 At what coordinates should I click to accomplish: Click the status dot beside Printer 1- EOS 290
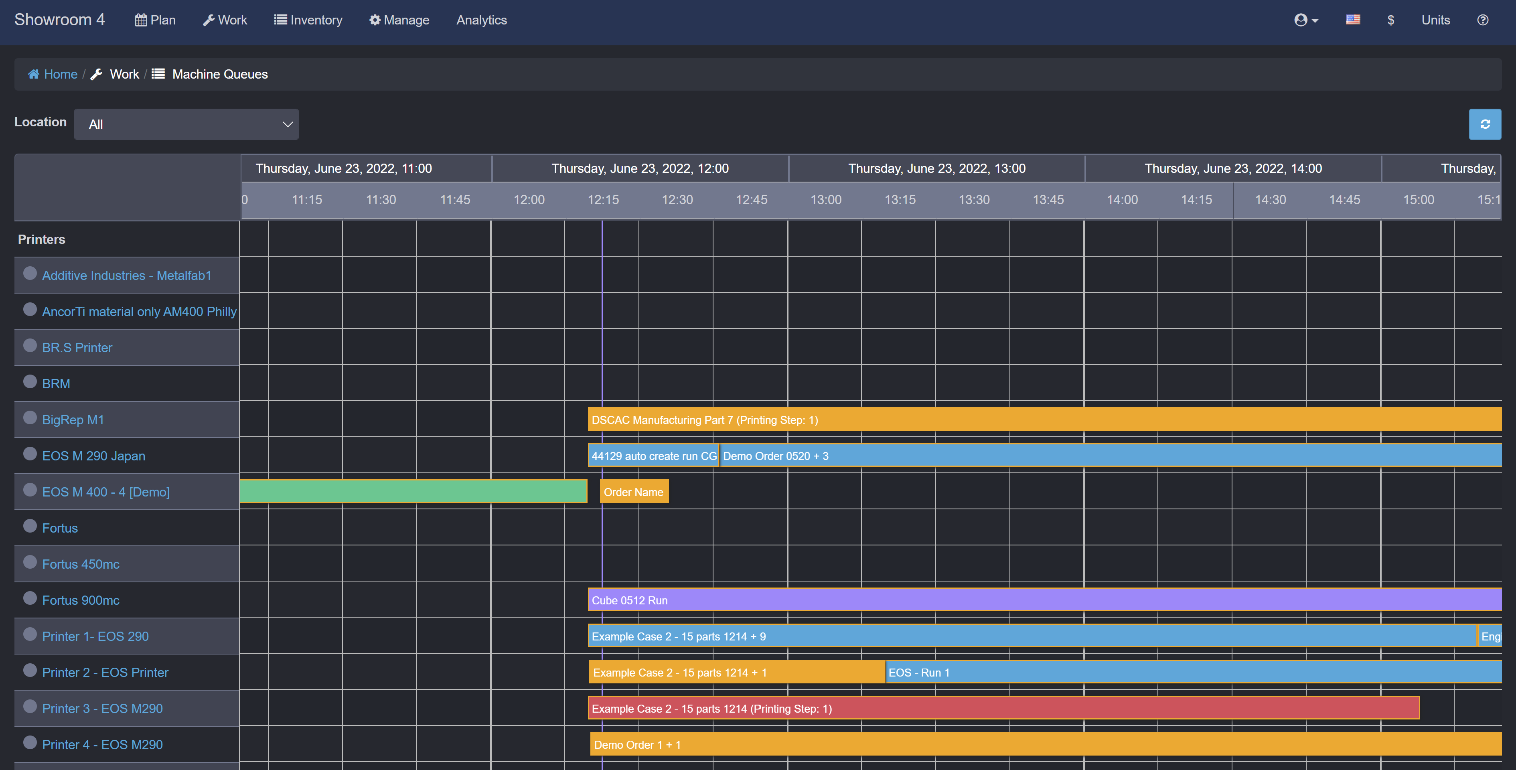point(30,634)
